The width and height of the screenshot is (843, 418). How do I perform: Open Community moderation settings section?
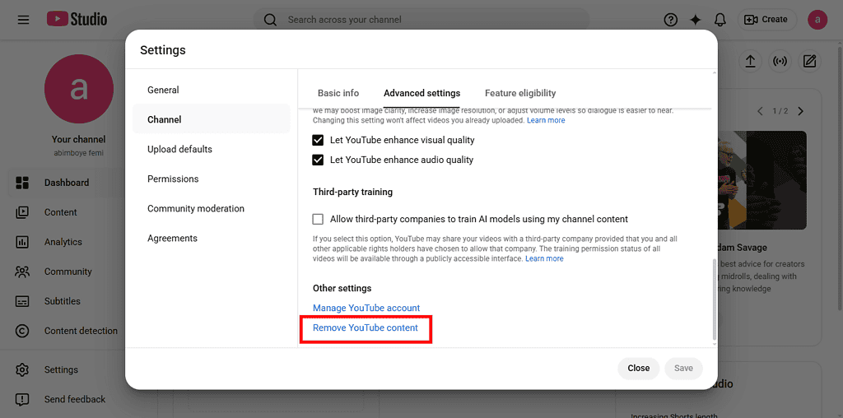(212, 208)
